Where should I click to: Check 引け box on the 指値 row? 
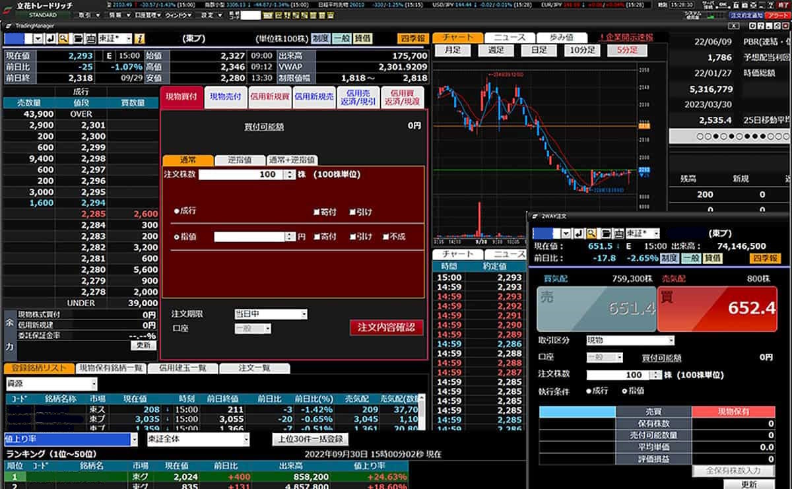coord(352,236)
